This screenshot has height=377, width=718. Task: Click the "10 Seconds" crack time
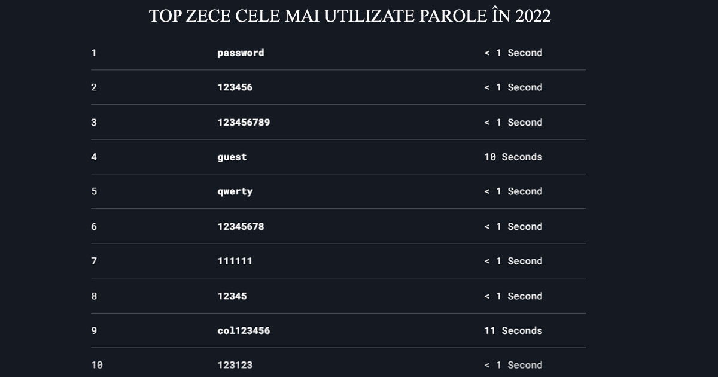[513, 157]
